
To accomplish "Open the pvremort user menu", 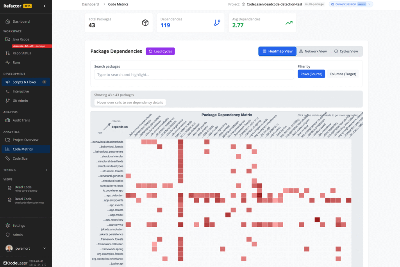I will coord(26,248).
